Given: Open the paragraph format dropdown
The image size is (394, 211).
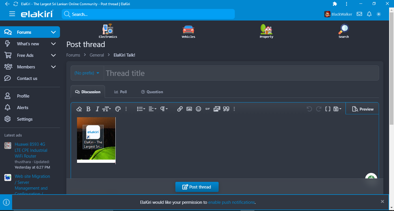Looking at the screenshot, I should (164, 109).
